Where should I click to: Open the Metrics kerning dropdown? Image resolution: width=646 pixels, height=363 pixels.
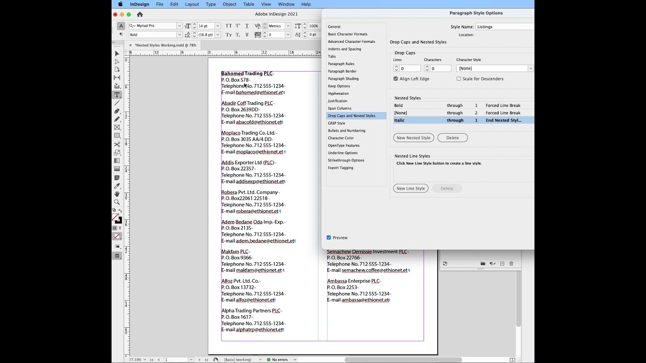288,26
